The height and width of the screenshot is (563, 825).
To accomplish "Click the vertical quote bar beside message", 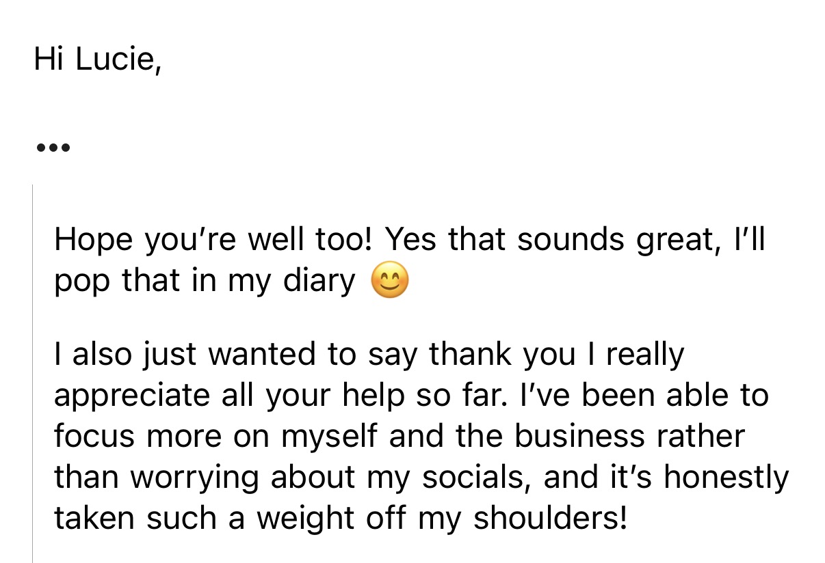I will tap(33, 373).
